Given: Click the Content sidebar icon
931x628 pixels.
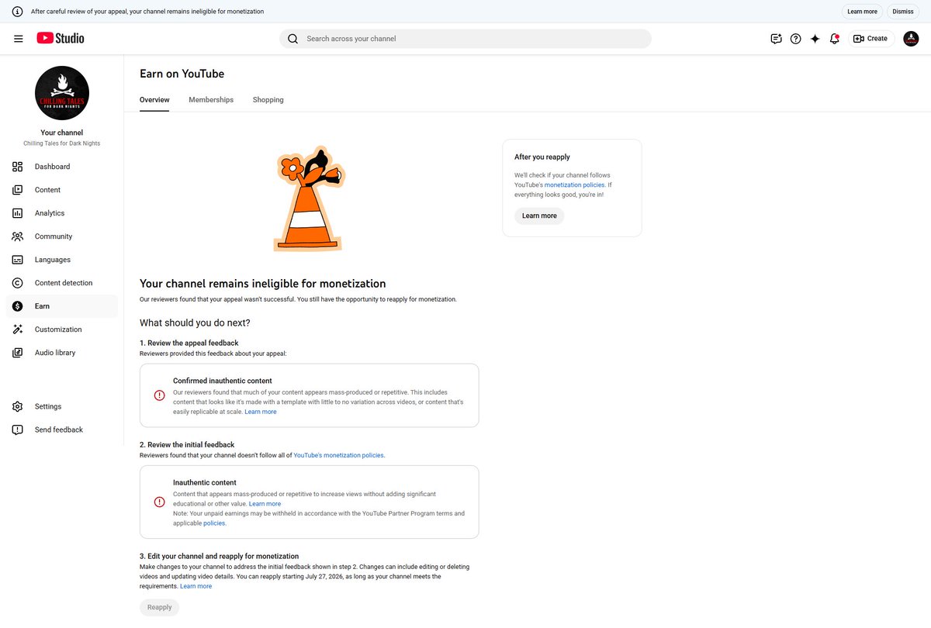Looking at the screenshot, I should point(18,190).
